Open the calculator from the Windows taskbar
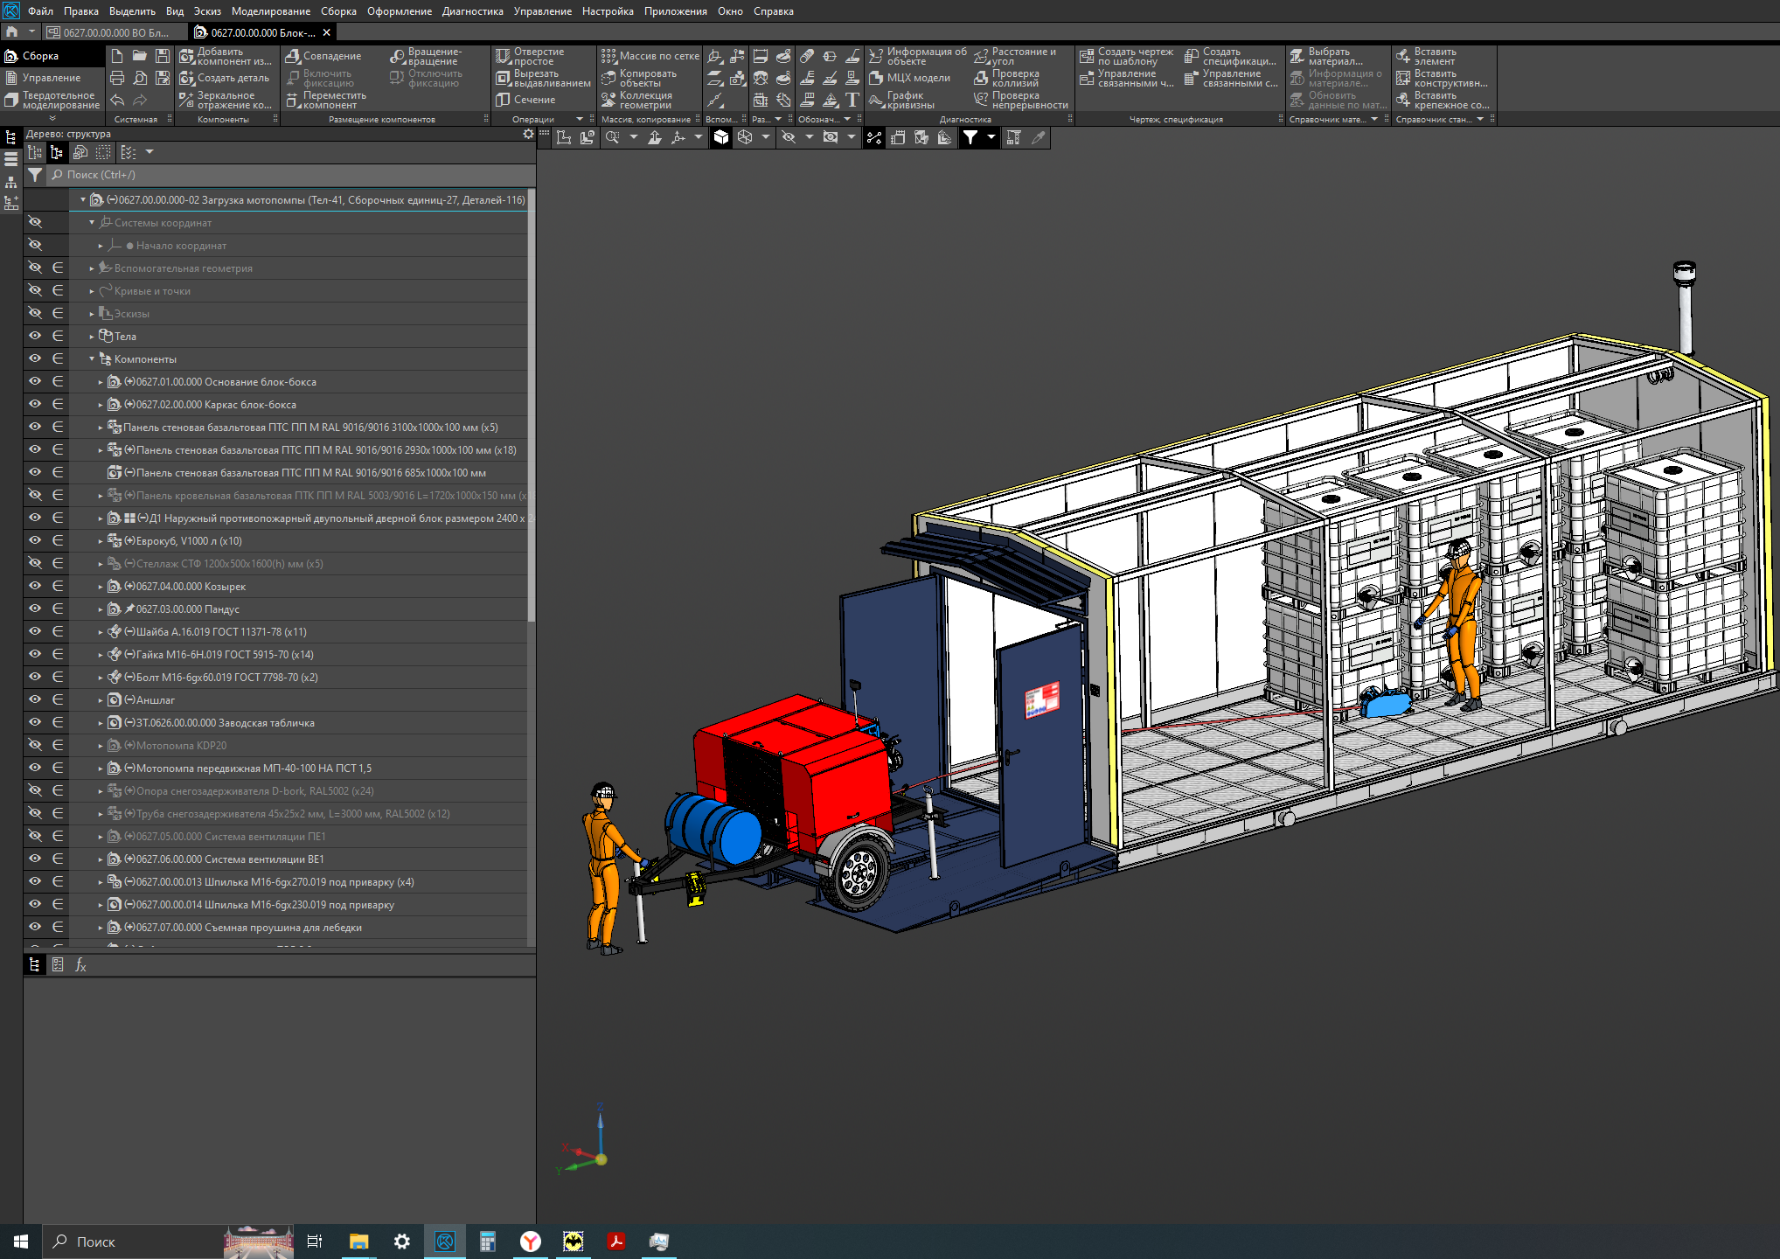 488,1242
